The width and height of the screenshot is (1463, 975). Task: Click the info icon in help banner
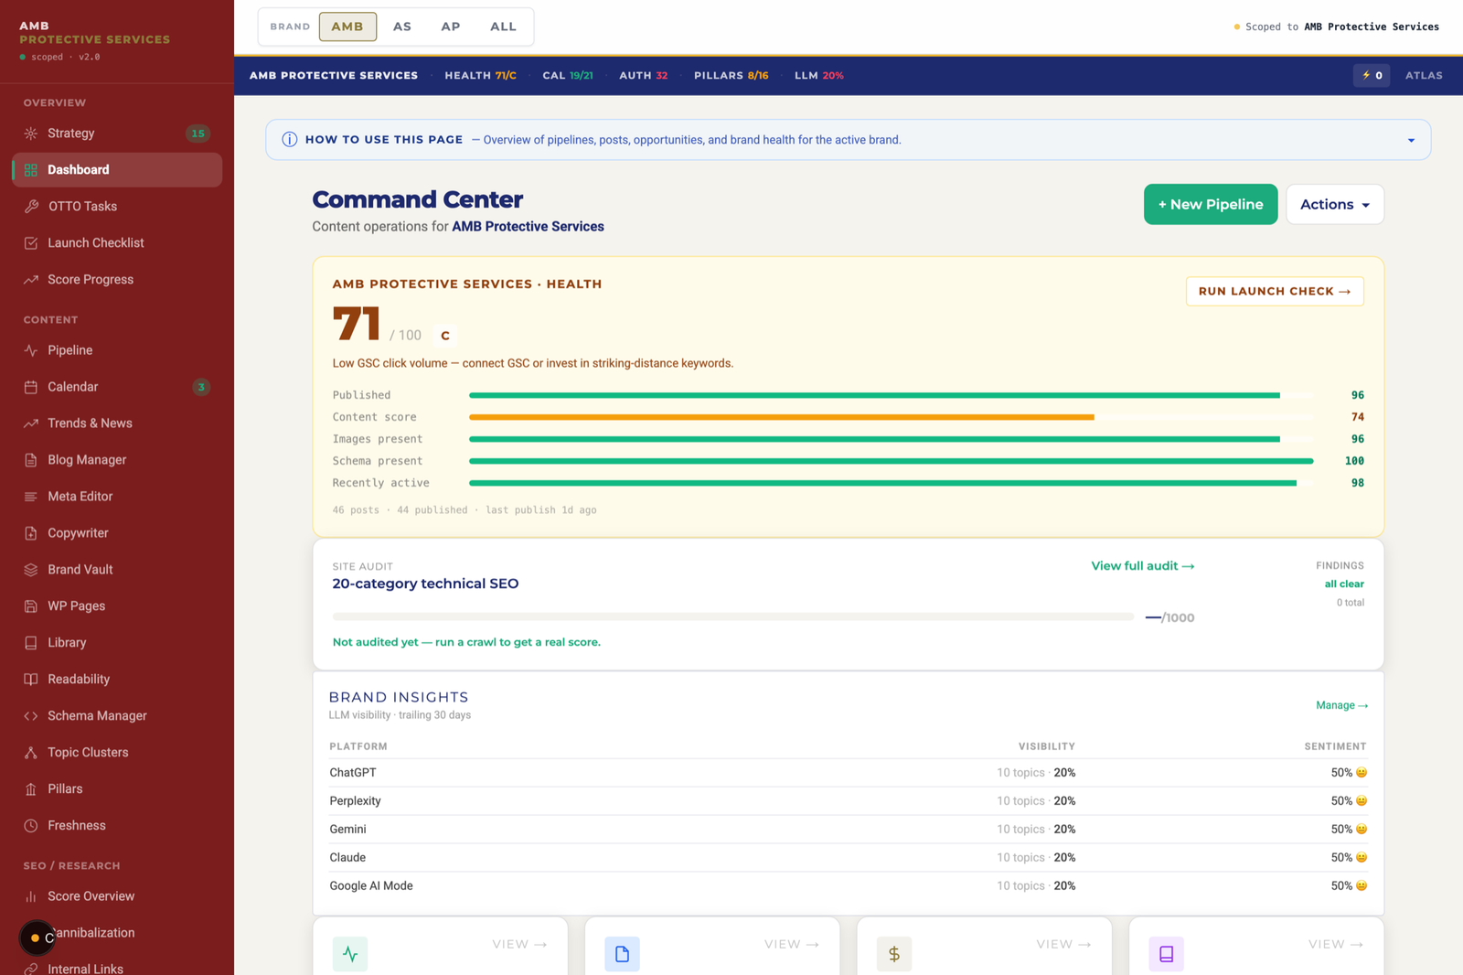(x=289, y=140)
